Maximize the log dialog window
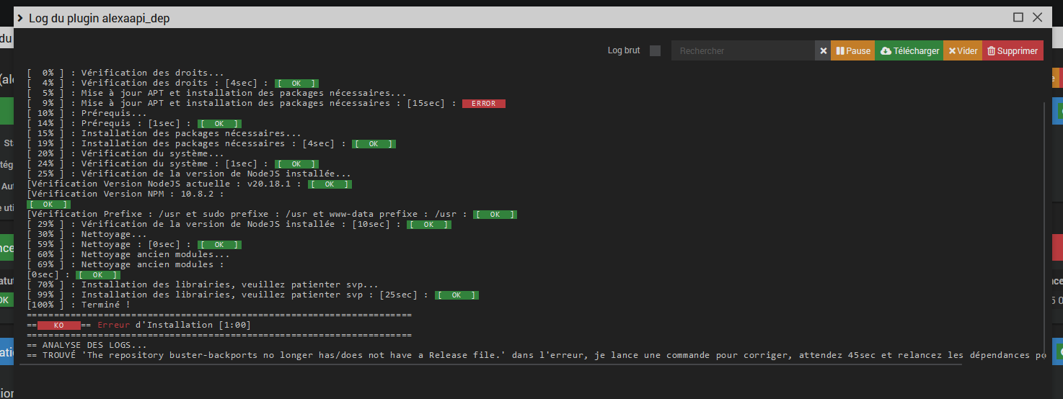Viewport: 1063px width, 399px height. (x=1018, y=17)
